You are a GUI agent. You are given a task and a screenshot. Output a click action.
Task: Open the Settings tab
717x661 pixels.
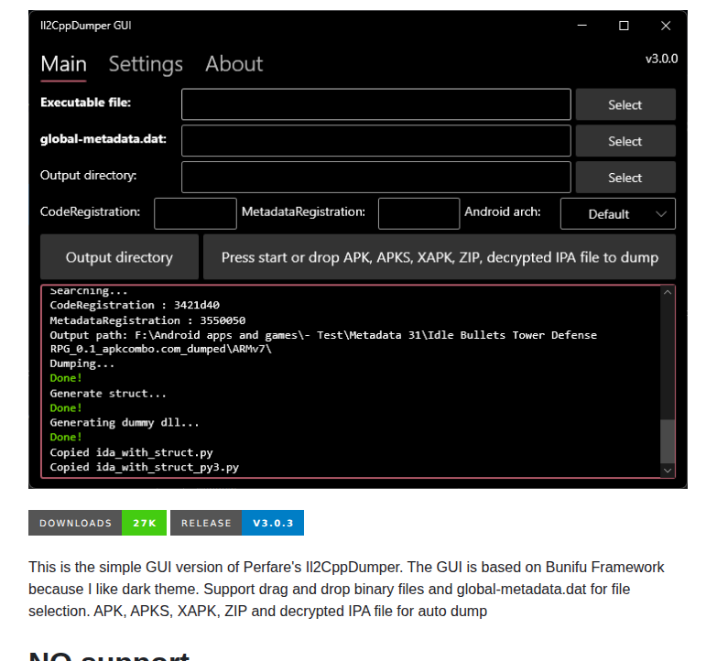pos(146,64)
